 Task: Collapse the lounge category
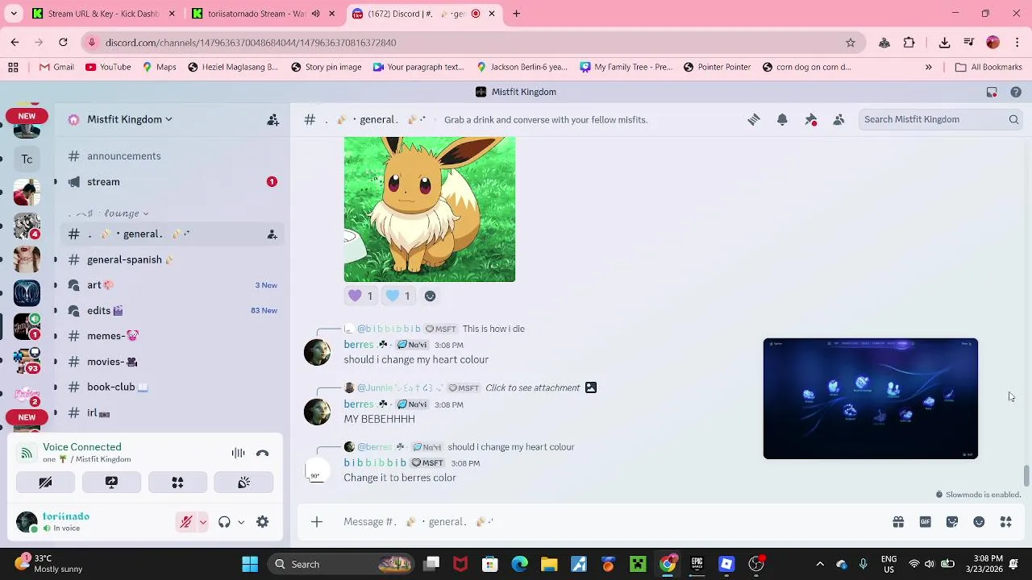click(108, 213)
